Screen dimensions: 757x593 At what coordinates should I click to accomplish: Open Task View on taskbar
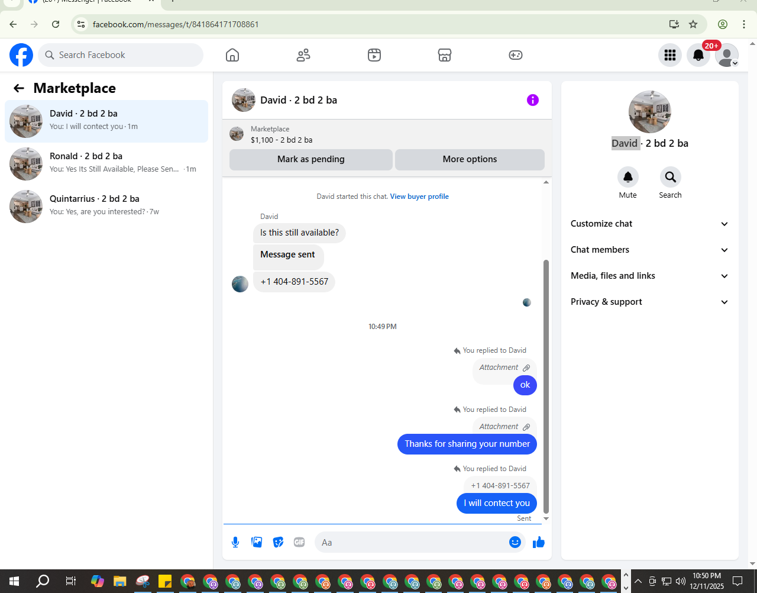click(x=70, y=581)
